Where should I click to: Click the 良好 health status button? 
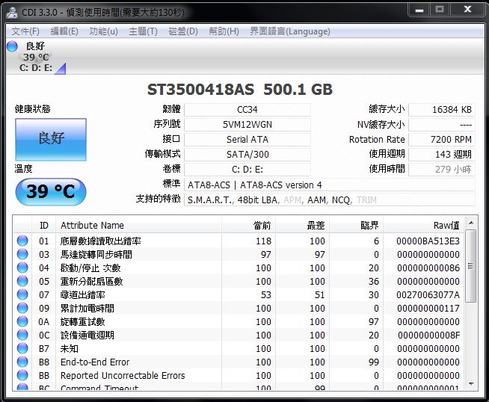tap(51, 140)
